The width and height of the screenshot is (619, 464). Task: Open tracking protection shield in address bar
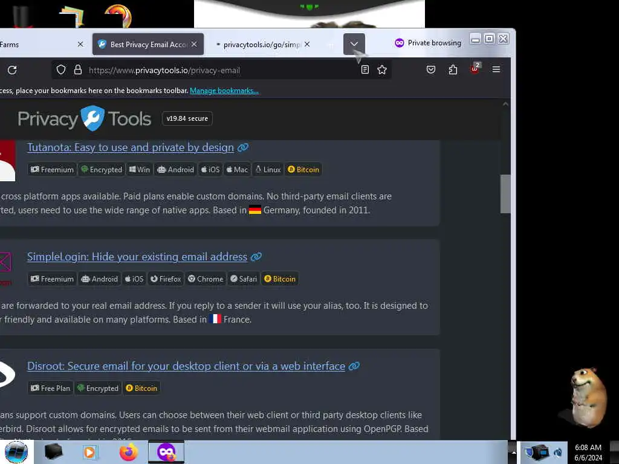(61, 70)
